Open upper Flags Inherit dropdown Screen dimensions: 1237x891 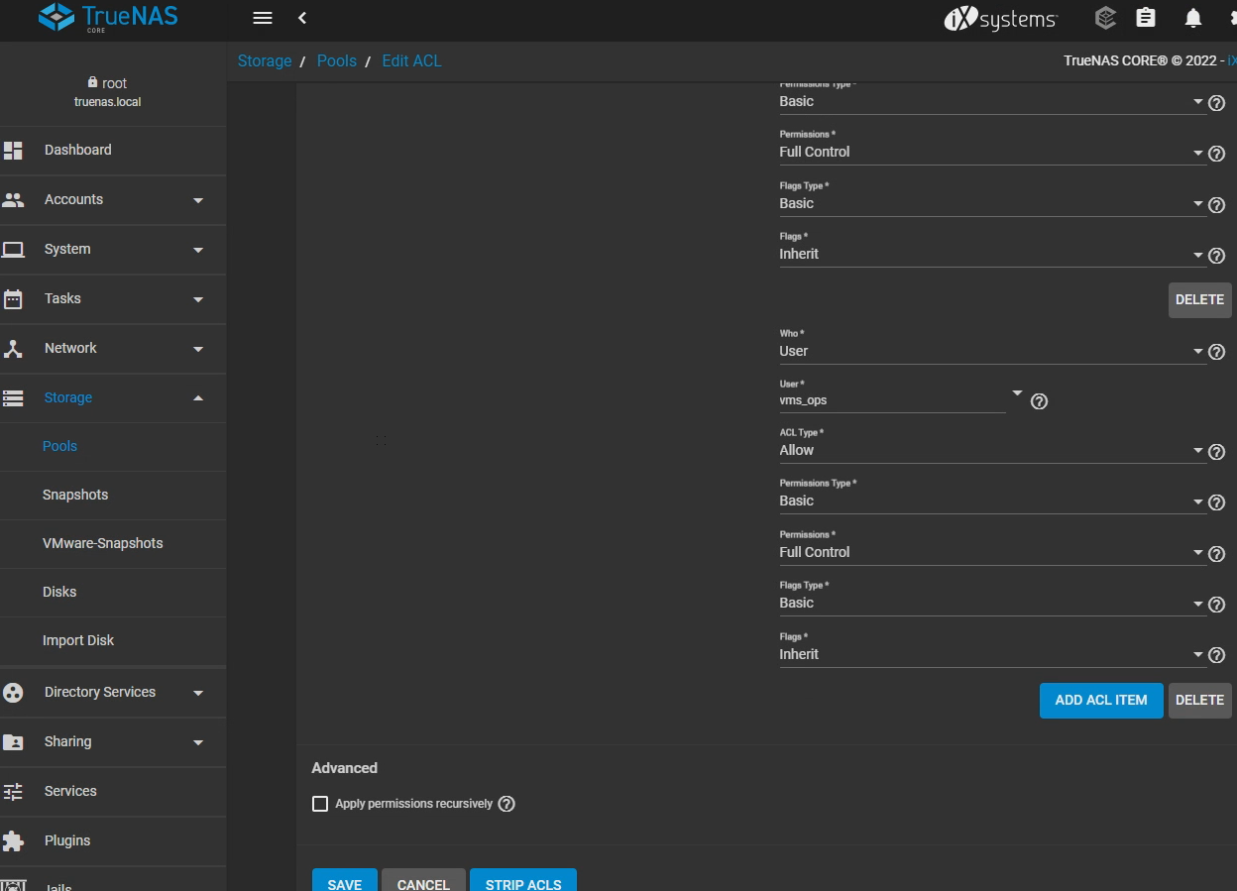click(992, 254)
